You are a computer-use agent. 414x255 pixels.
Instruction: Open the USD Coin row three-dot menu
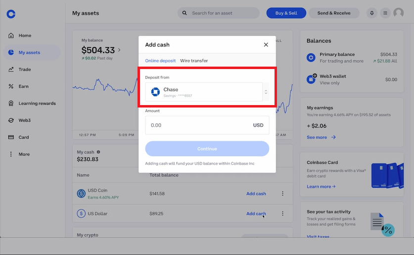click(x=282, y=193)
